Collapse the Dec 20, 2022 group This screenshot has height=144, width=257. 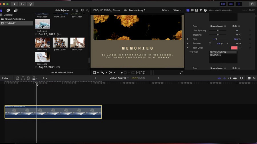(x=36, y=34)
